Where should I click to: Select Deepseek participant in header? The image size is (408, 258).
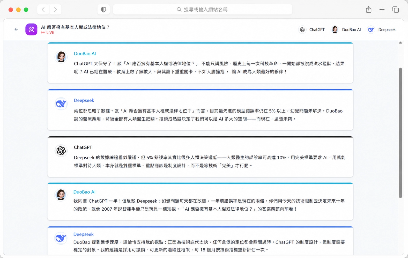coord(382,30)
